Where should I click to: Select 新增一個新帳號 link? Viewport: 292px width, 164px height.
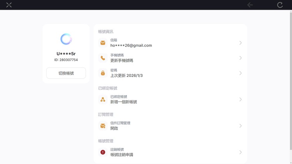(123, 102)
